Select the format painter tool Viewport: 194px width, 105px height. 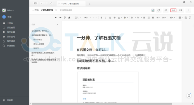pyautogui.click(x=65, y=18)
